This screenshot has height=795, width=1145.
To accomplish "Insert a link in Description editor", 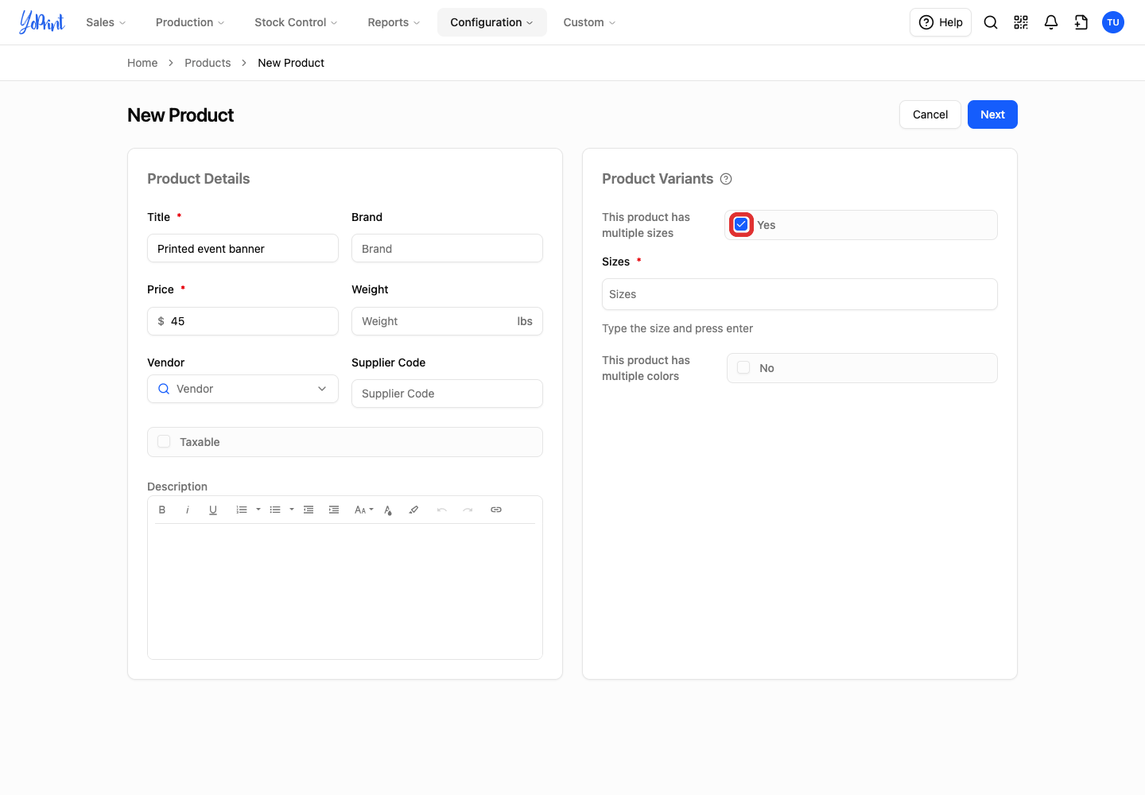I will tap(496, 510).
